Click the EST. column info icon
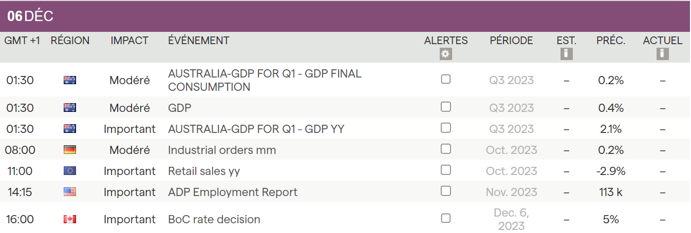The image size is (691, 233). pyautogui.click(x=566, y=53)
